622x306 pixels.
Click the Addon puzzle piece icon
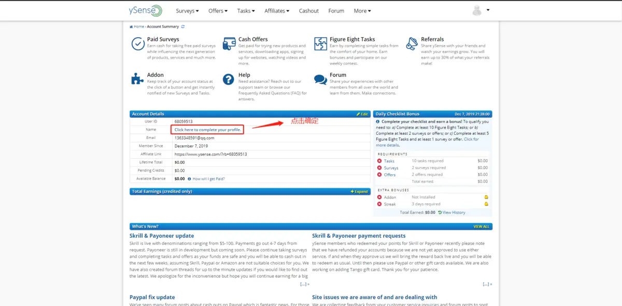tap(137, 79)
